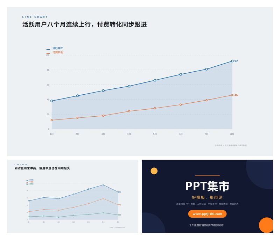
Task: Click the blue data point at 5月
Action: (155, 80)
